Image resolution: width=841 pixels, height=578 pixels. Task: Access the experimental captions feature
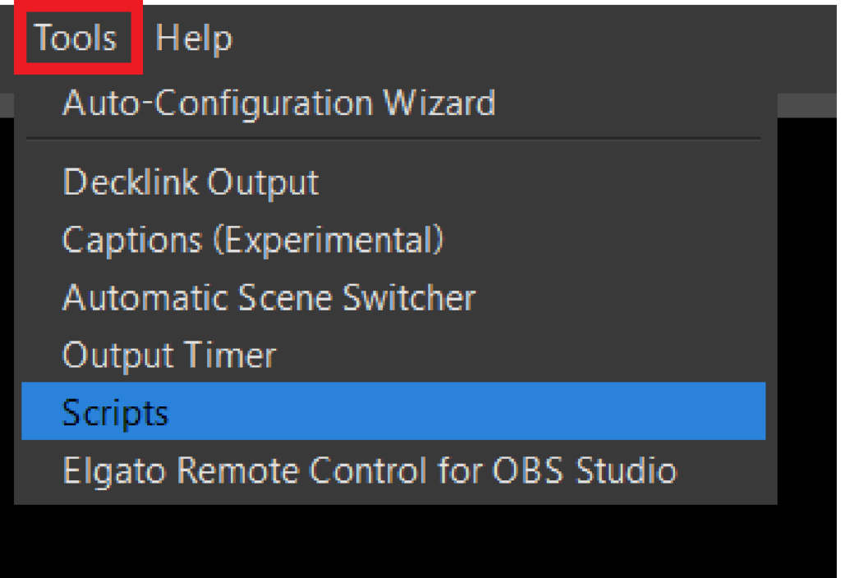(x=253, y=240)
